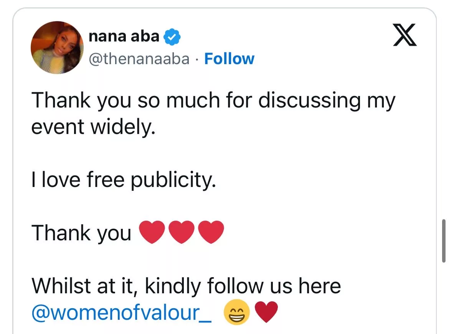
Task: Click the word 'discussing' in the tweet
Action: click(309, 101)
